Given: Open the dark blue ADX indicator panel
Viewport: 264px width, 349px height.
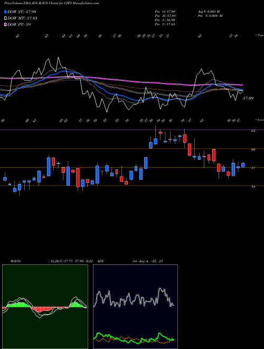Looking at the screenshot, I should (135, 307).
